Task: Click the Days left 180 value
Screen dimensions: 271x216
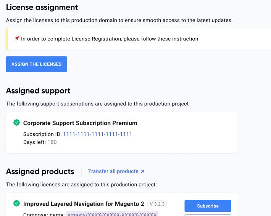Action: point(52,142)
